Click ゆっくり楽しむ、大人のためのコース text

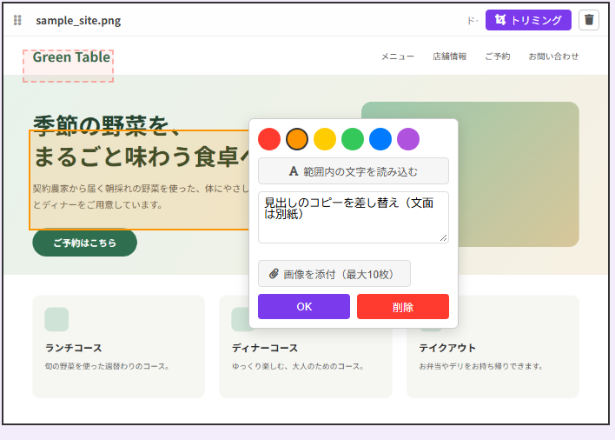point(298,366)
